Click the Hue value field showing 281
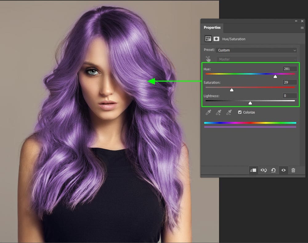 (x=290, y=69)
